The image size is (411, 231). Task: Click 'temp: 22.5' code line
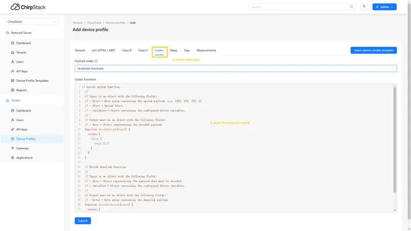pos(101,144)
